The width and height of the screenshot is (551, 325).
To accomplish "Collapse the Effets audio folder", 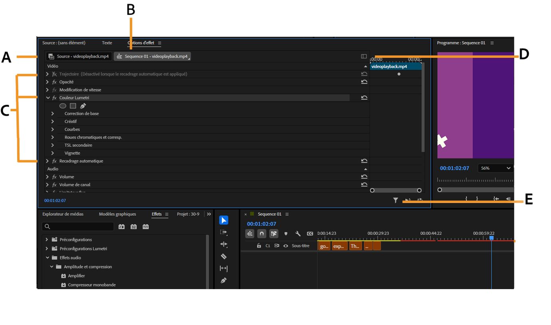I will tap(47, 258).
